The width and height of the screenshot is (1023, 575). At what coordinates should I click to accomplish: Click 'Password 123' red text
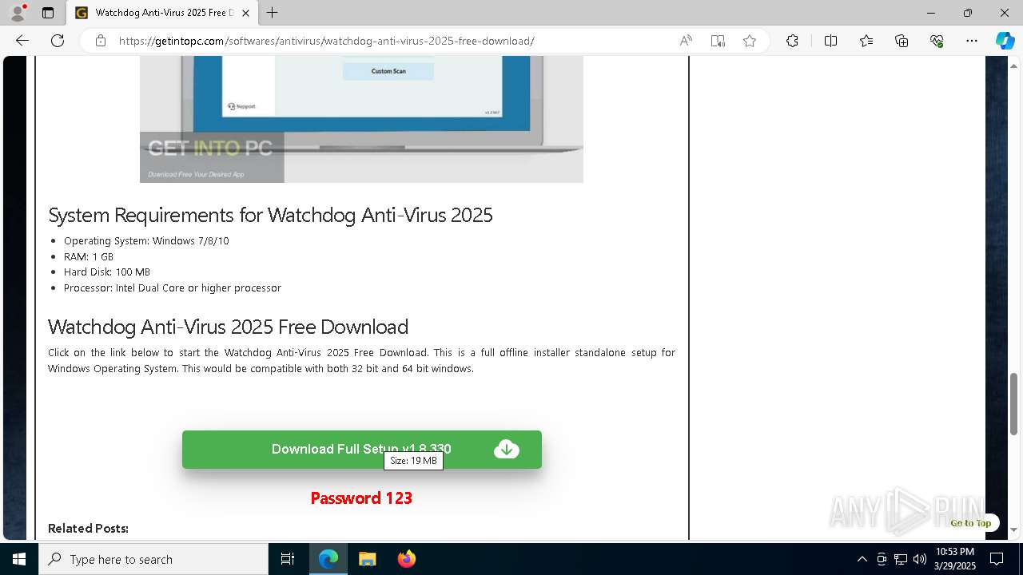tap(361, 498)
